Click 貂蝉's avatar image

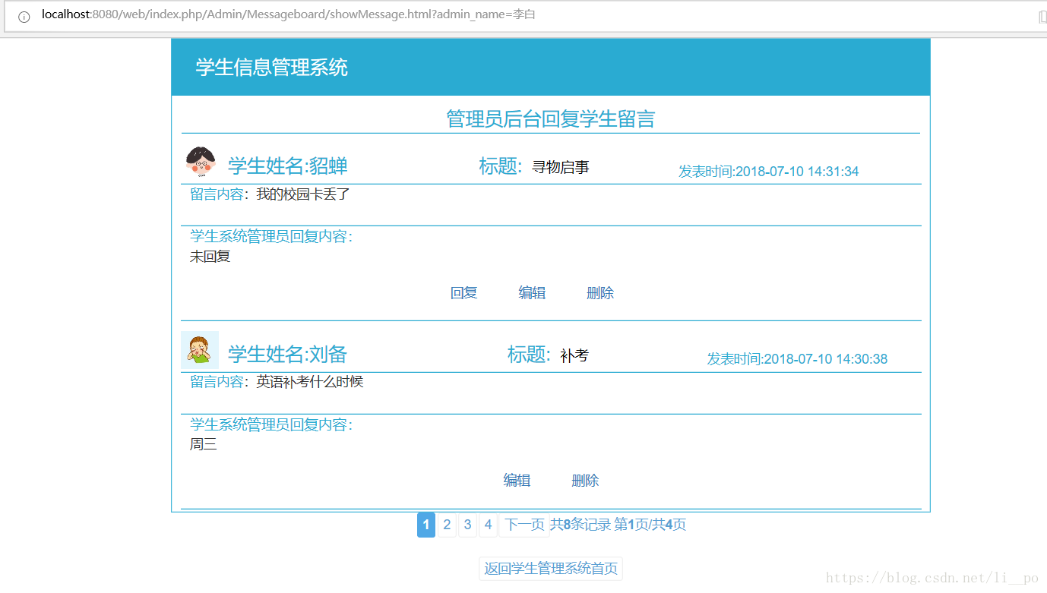tap(201, 162)
